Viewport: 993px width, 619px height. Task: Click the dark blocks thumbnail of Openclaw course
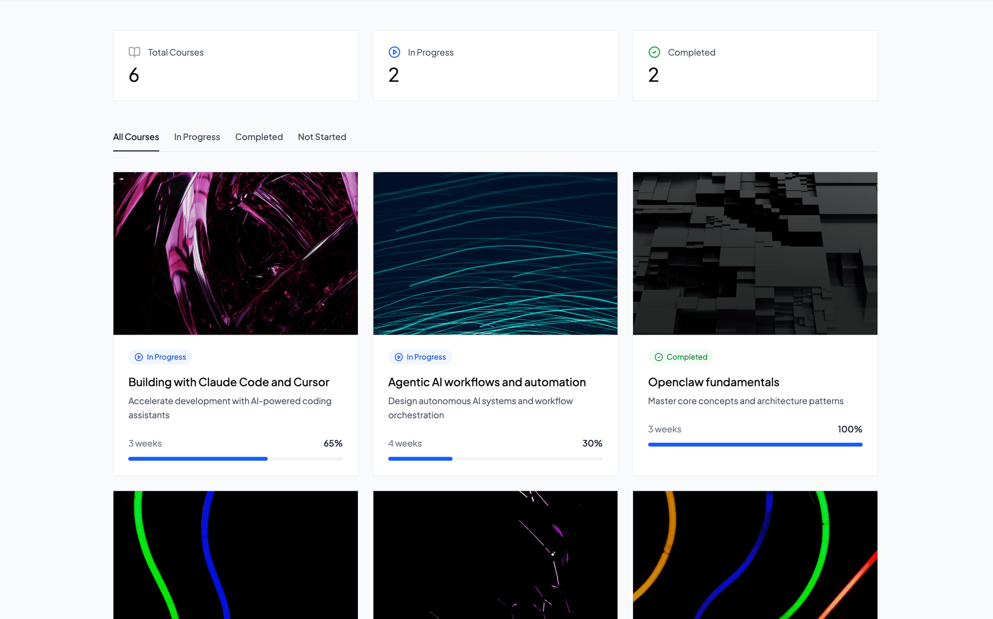point(755,253)
